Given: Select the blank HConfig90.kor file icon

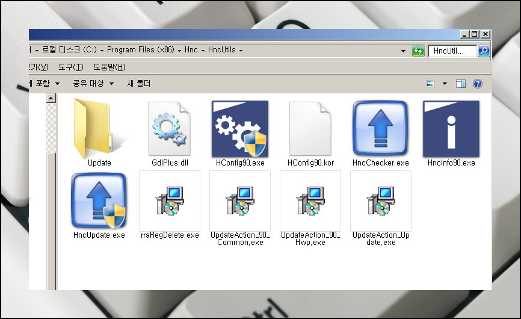Looking at the screenshot, I should click(x=310, y=129).
